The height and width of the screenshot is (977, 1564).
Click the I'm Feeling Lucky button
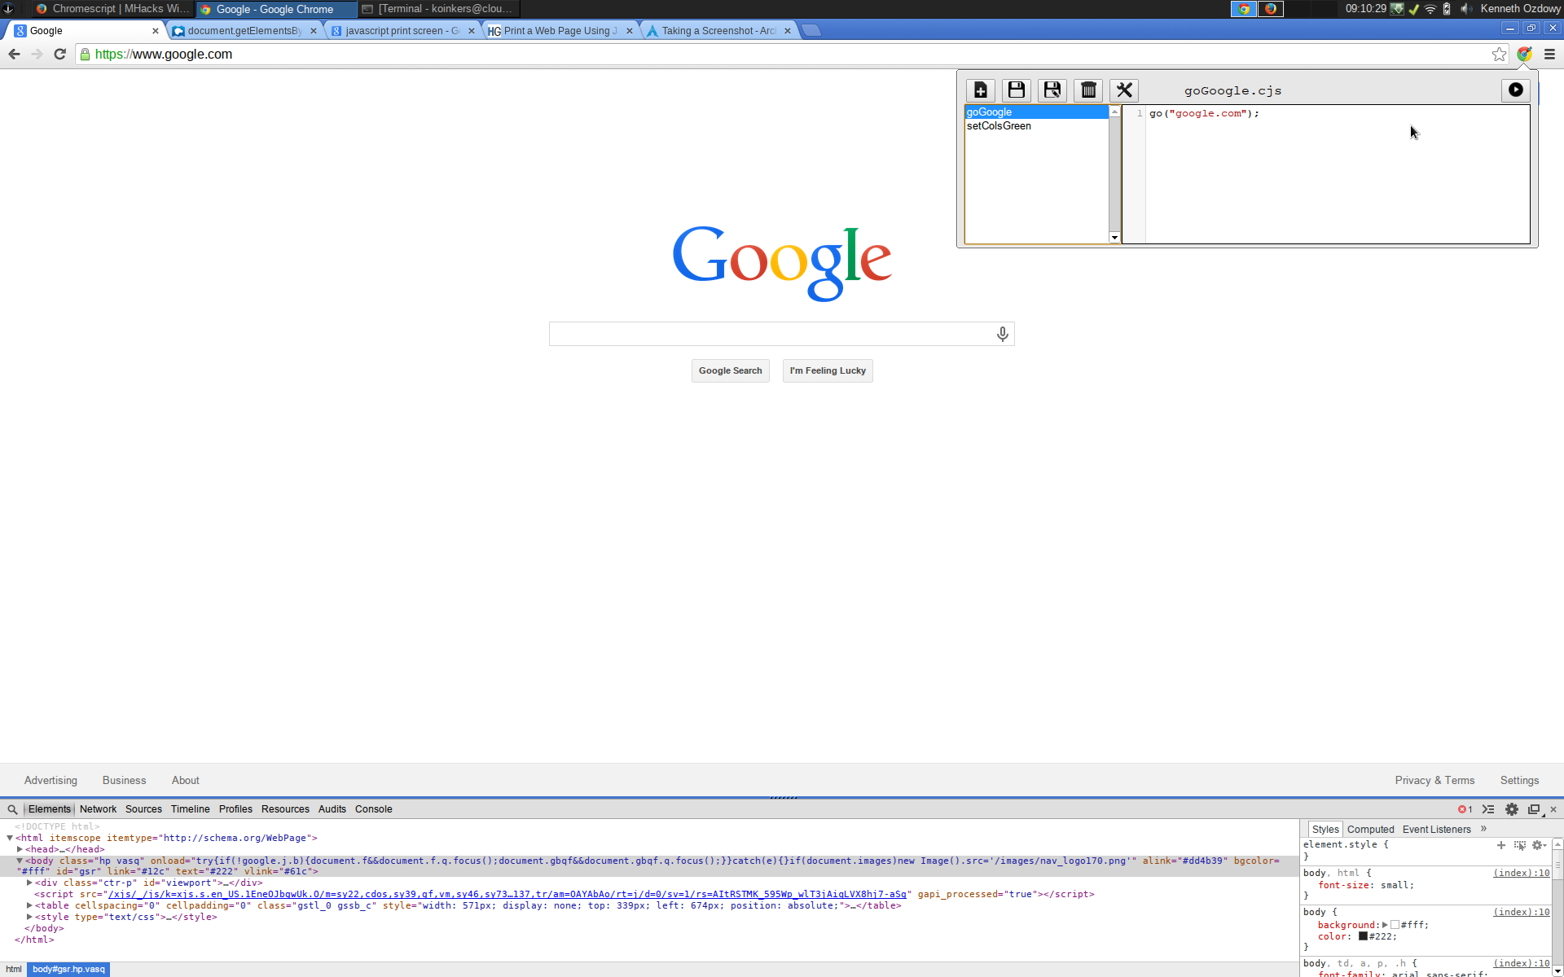coord(828,371)
